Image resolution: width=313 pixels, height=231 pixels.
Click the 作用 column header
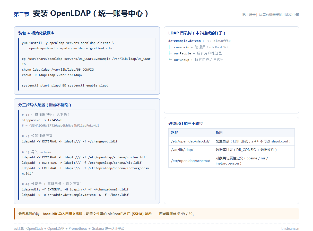click(254, 133)
